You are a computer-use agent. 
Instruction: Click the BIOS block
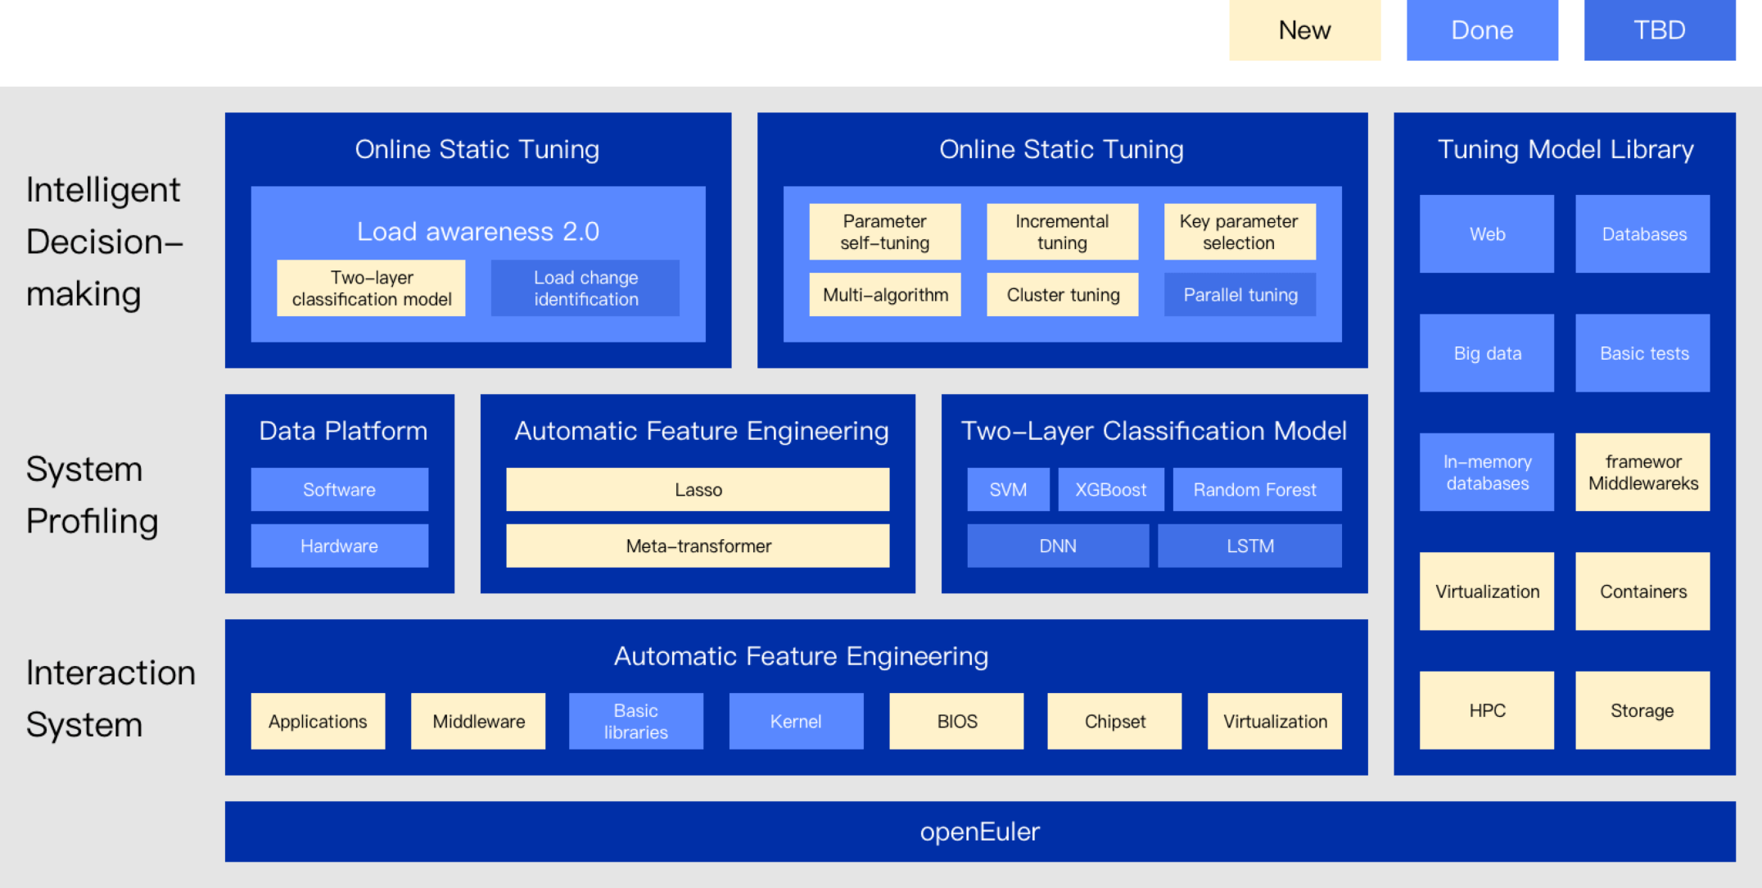[x=956, y=722]
